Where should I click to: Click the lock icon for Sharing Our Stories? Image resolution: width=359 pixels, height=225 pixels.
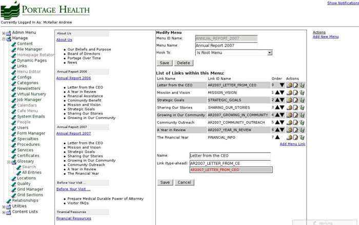point(289,107)
